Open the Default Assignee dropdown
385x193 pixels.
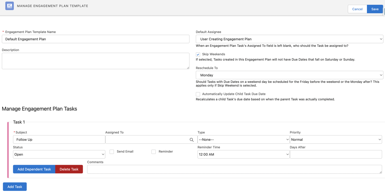(289, 39)
